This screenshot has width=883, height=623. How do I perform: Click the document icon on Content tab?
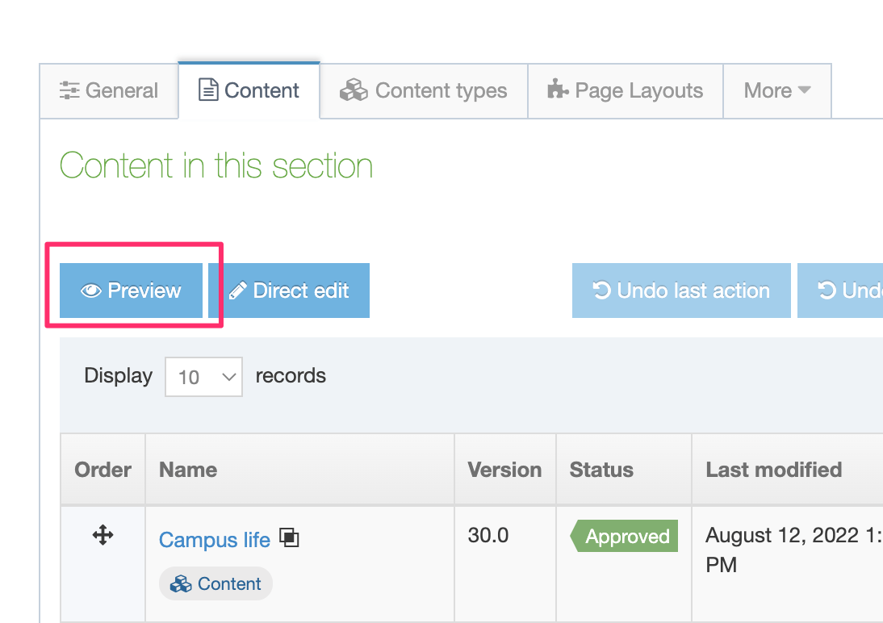(x=208, y=90)
